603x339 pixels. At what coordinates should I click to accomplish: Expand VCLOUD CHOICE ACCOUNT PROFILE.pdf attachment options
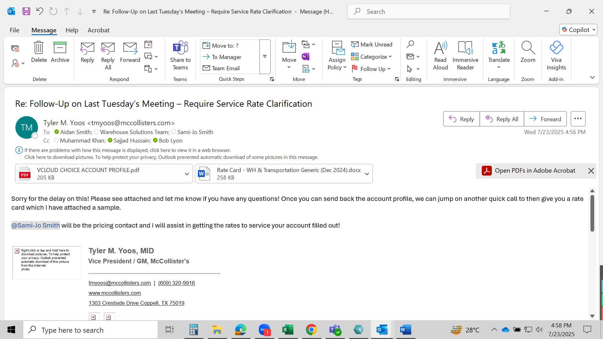coord(187,174)
